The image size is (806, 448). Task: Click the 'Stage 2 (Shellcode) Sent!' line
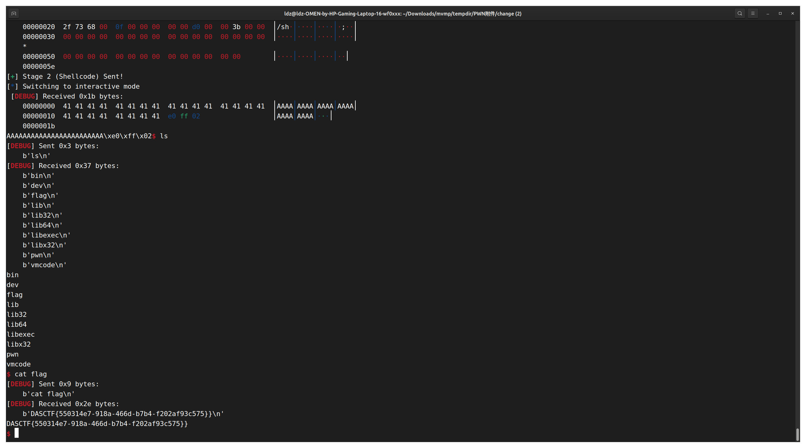point(73,77)
